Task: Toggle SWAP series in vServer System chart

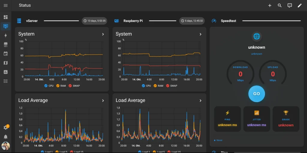Action: 74,85
